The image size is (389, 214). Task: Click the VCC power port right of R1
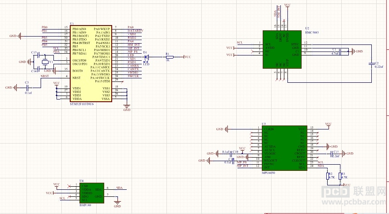point(187,57)
